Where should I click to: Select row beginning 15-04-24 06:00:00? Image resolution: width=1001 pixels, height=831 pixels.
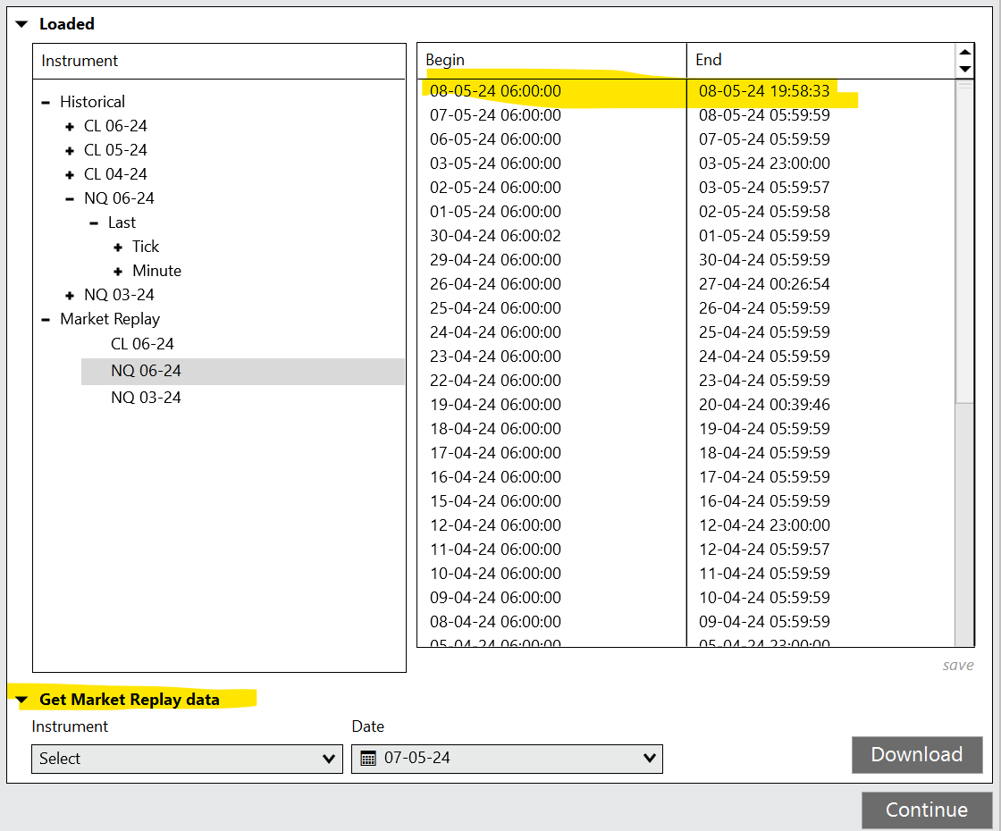[686, 501]
